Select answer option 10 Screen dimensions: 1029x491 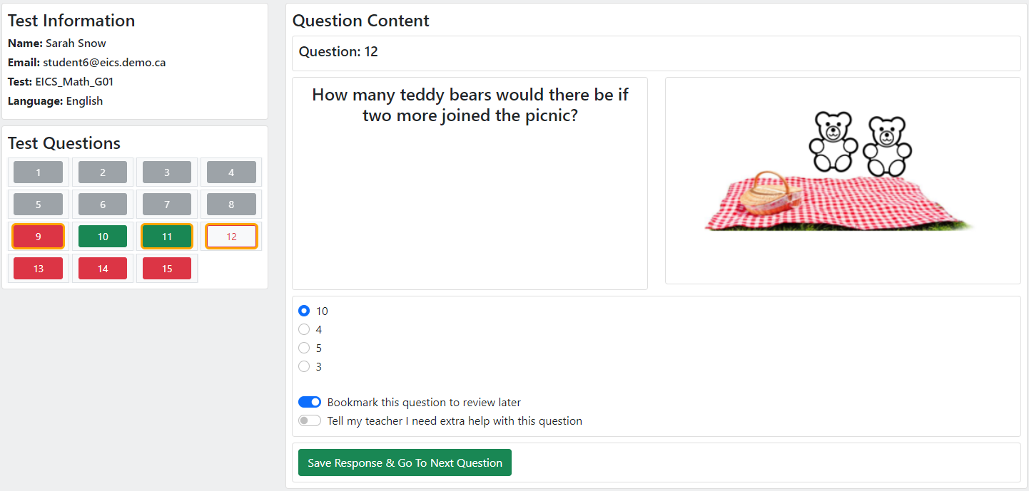tap(304, 311)
